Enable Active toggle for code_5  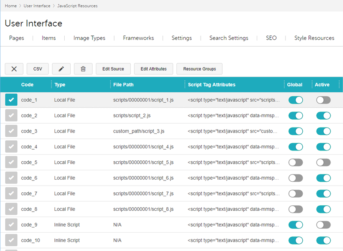click(323, 162)
